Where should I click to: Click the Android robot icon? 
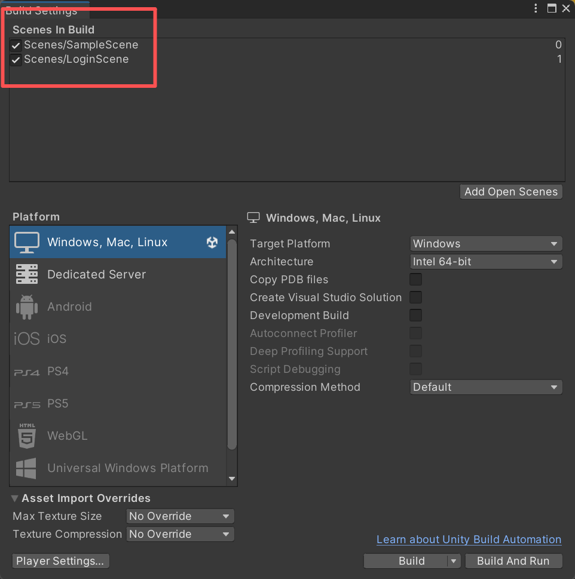pyautogui.click(x=26, y=307)
